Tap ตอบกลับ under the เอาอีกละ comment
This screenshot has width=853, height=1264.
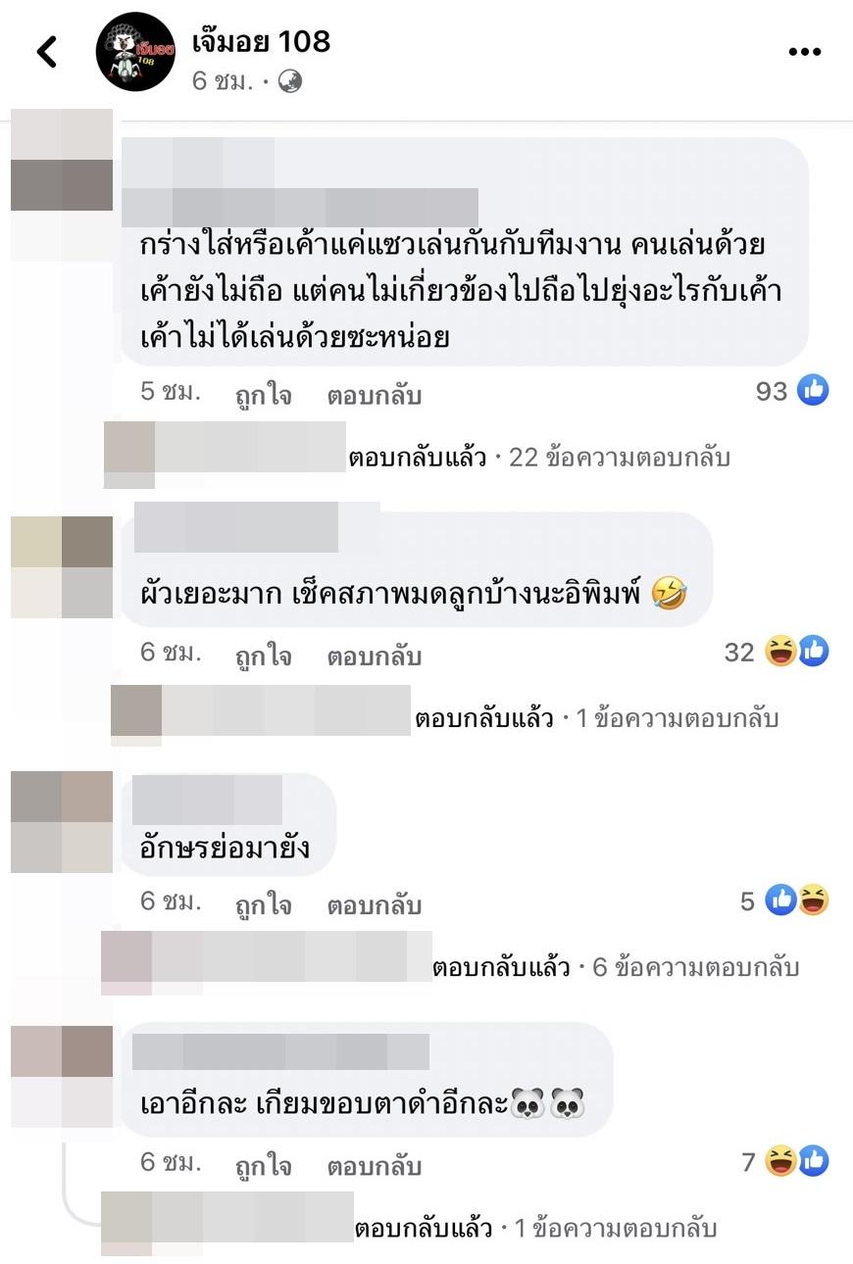[x=375, y=1166]
